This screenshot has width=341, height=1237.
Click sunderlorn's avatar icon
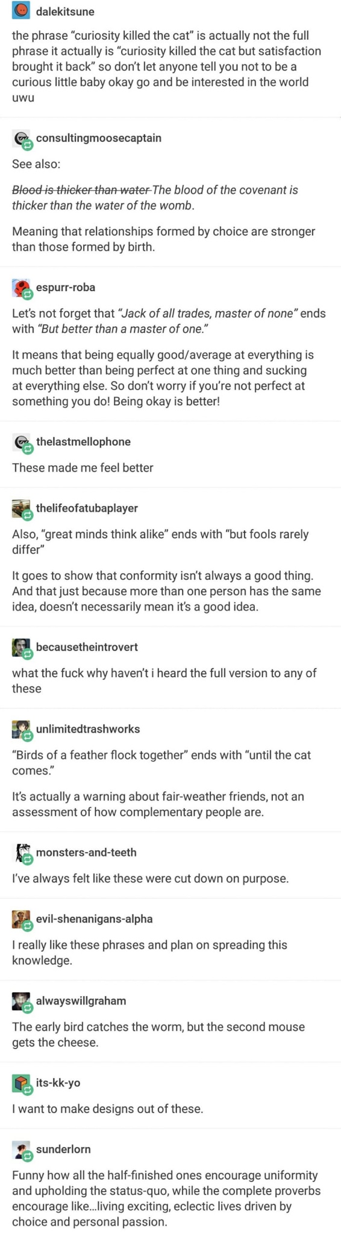[22, 1151]
